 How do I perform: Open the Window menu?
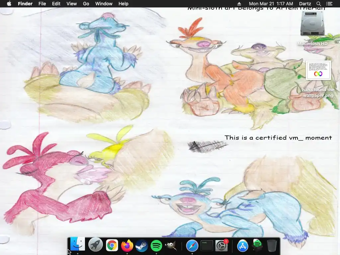tap(104, 4)
